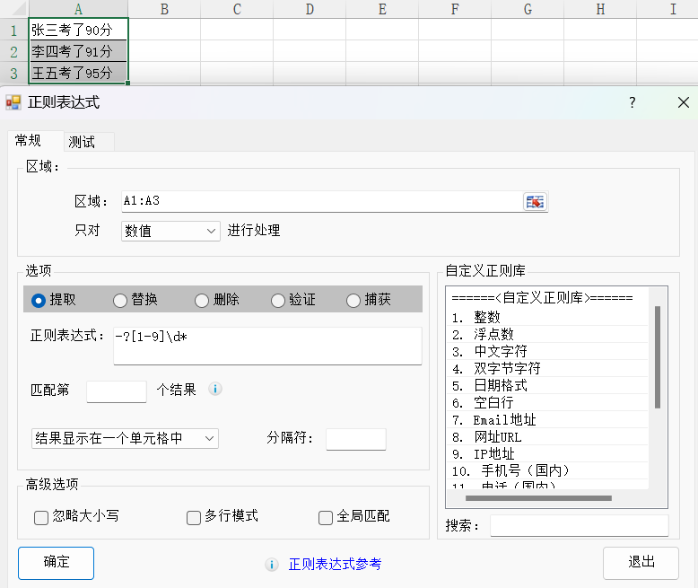Expand the 结果显示在一个单元格中 dropdown
The image size is (698, 588).
[125, 438]
